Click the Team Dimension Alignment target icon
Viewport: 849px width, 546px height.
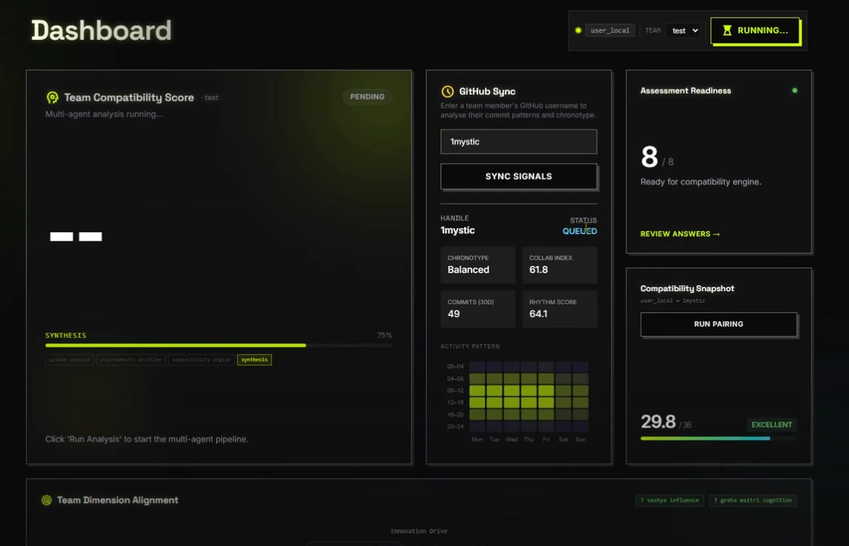(46, 500)
